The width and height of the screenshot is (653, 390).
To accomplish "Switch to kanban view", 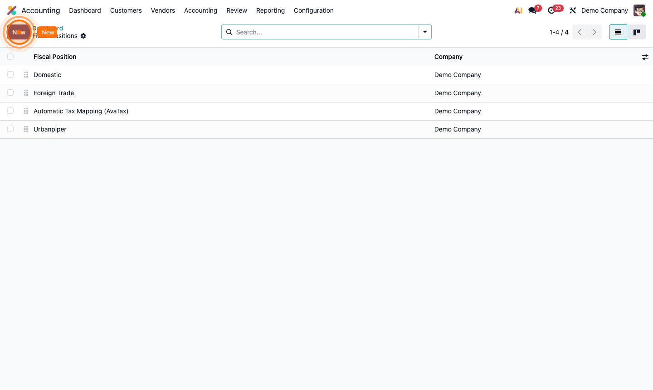I will pos(637,32).
